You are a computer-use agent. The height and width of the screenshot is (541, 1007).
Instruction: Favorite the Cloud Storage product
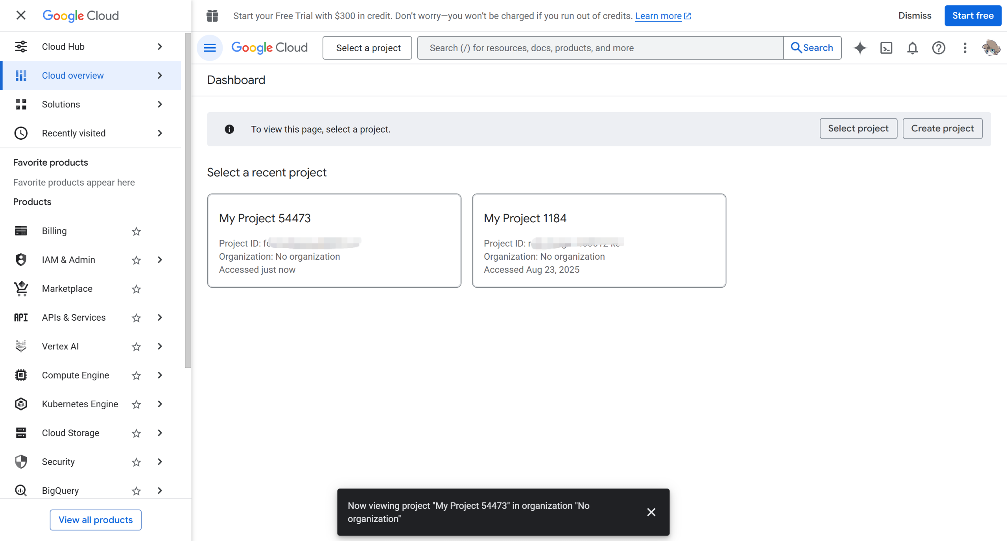136,433
